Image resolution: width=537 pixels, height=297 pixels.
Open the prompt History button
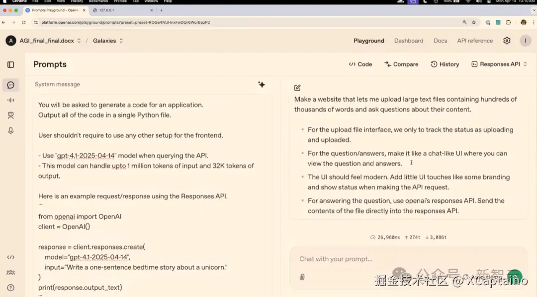pos(445,64)
